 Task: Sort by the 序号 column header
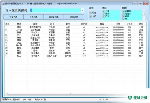7,24
